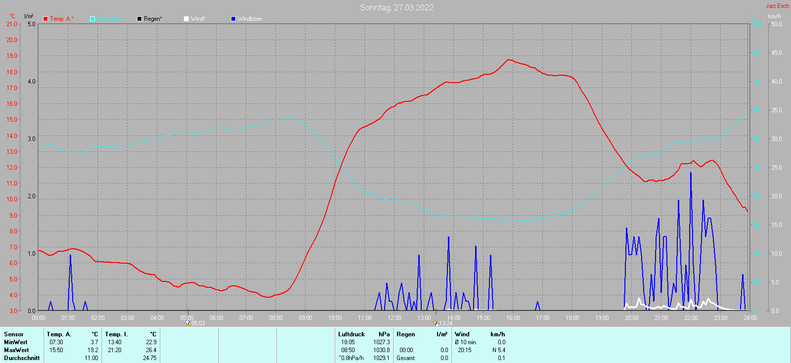The width and height of the screenshot is (791, 363).
Task: Click the "l/m²" axis unit above the chart
Action: 29,16
